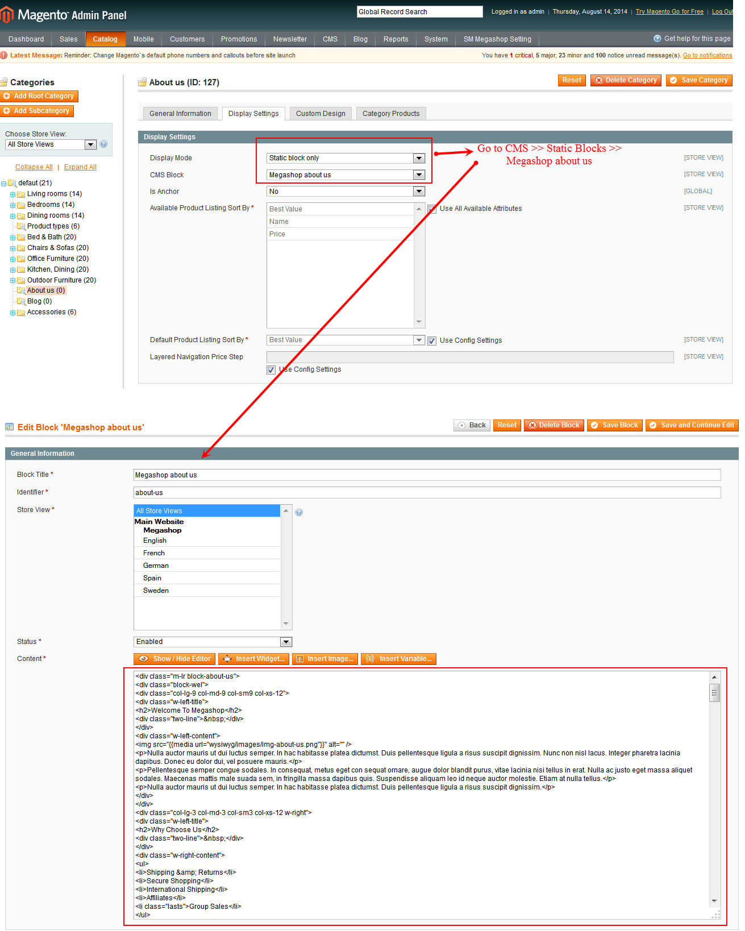Open the CMS menu
This screenshot has height=931, width=745.
(x=330, y=39)
